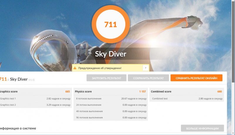Click the '2.80 кадров в секунду' value
Screen dimensions: 235x135
click(211, 99)
